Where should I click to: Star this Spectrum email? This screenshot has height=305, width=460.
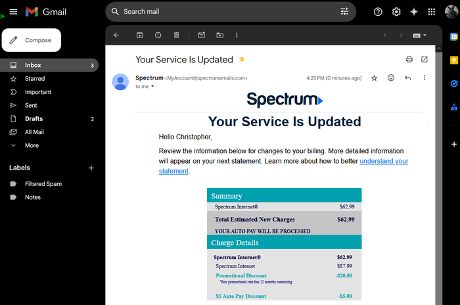tap(374, 78)
